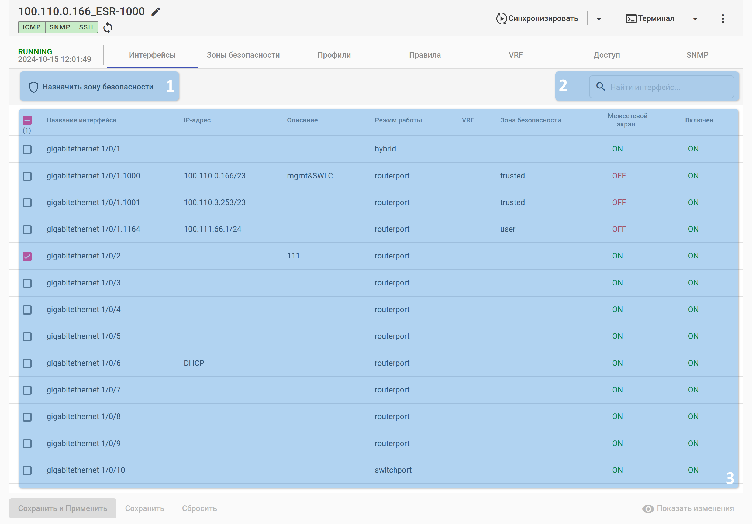Click the eye icon for Показать изменения

pyautogui.click(x=648, y=509)
